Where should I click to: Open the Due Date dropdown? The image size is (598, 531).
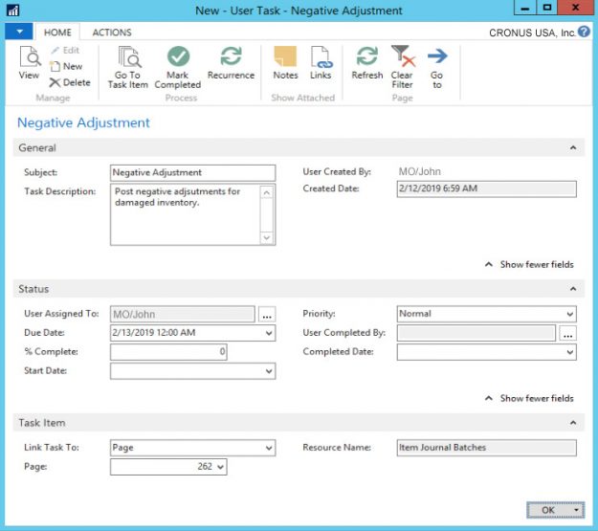click(269, 333)
